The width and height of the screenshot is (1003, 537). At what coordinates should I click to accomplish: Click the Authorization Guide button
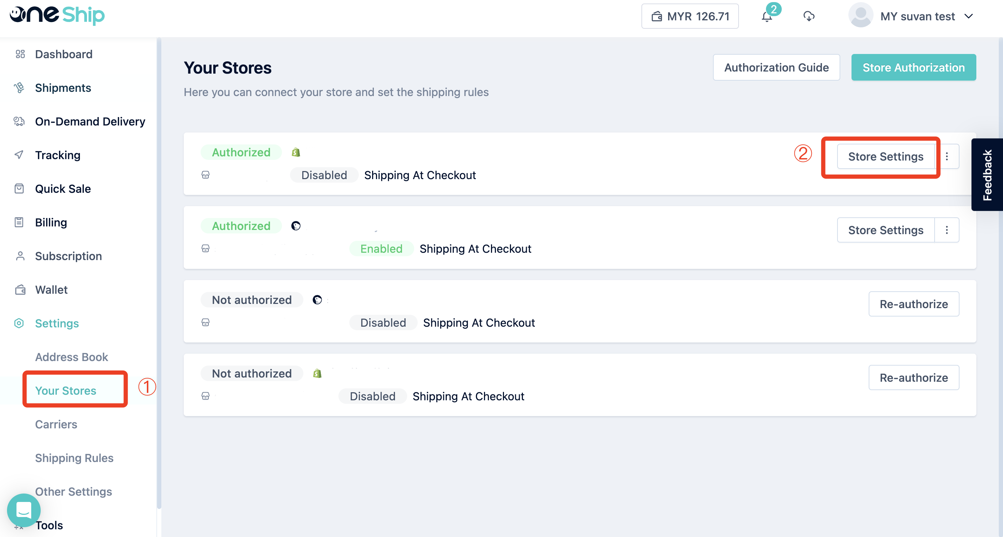pos(776,67)
